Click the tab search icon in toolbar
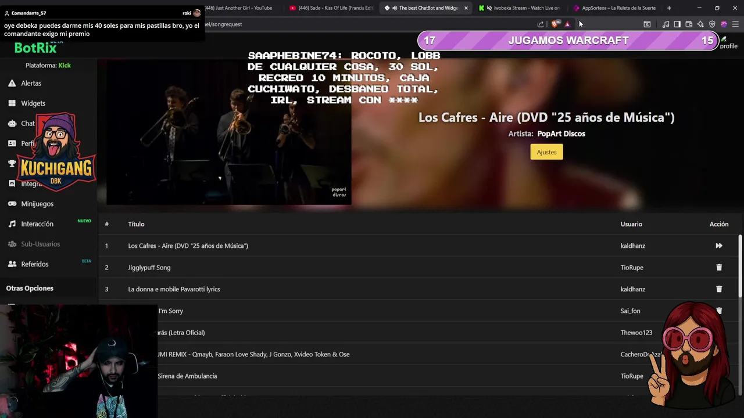 coord(647,24)
